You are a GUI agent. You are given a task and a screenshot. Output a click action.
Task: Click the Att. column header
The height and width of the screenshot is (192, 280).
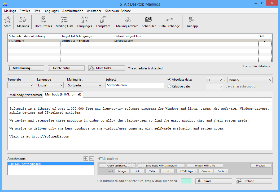[265, 36]
